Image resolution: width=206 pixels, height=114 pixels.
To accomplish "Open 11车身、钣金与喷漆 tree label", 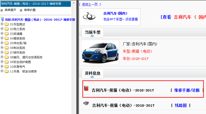I will pyautogui.click(x=23, y=72).
